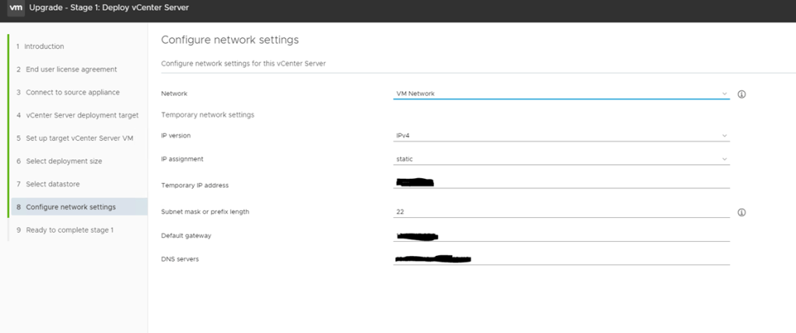
Task: Select Set up target vCenter Server VM
Action: (80, 138)
